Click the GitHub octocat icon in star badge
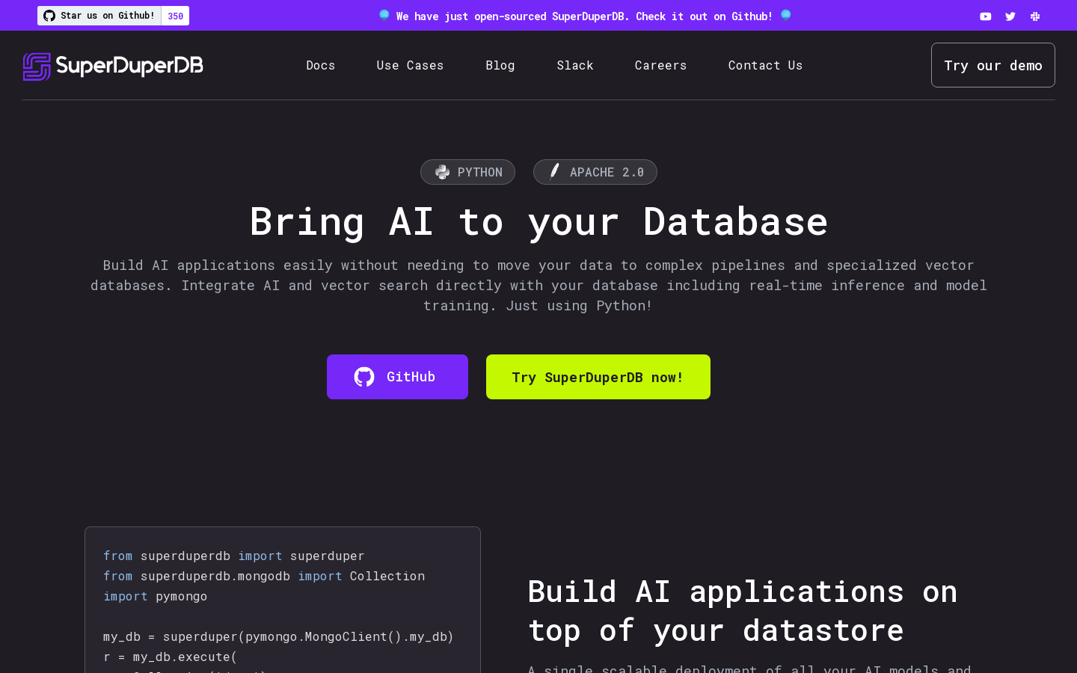1077x673 pixels. click(x=49, y=16)
